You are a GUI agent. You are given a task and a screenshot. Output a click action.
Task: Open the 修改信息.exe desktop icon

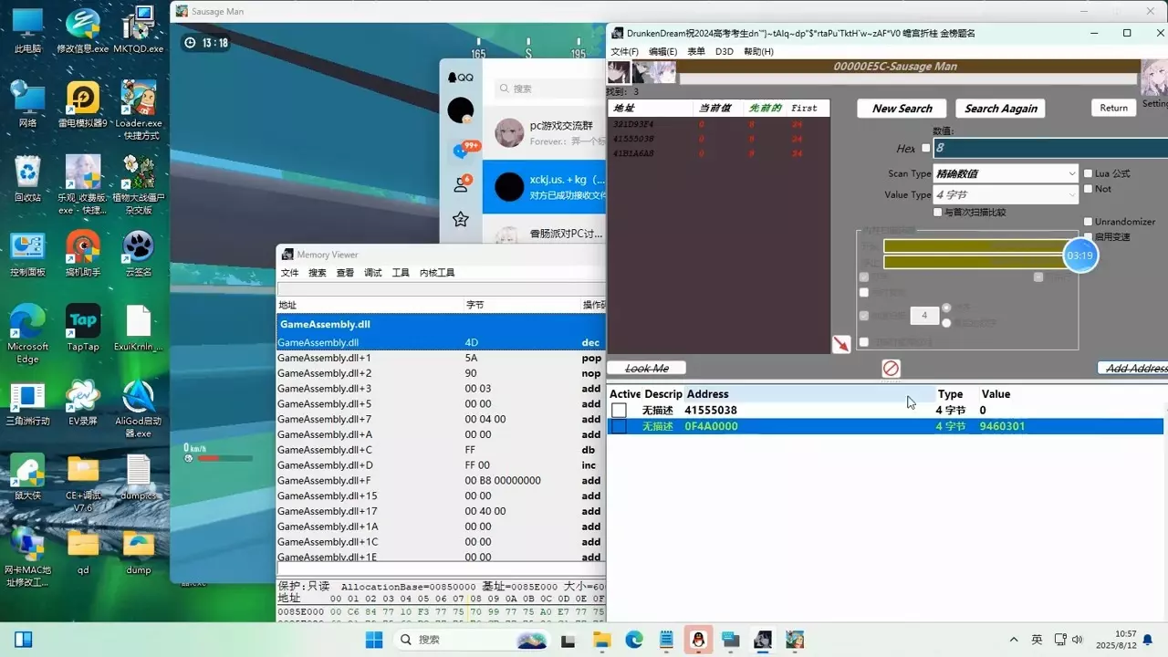[x=83, y=31]
